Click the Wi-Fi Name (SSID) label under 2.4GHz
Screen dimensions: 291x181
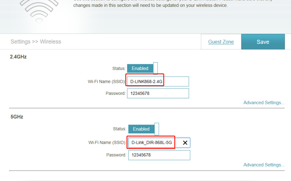point(107,81)
